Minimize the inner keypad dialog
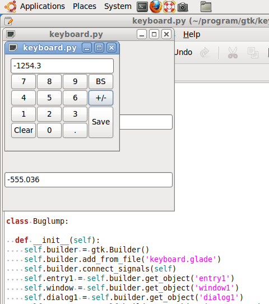269x304 pixels. pos(87,48)
